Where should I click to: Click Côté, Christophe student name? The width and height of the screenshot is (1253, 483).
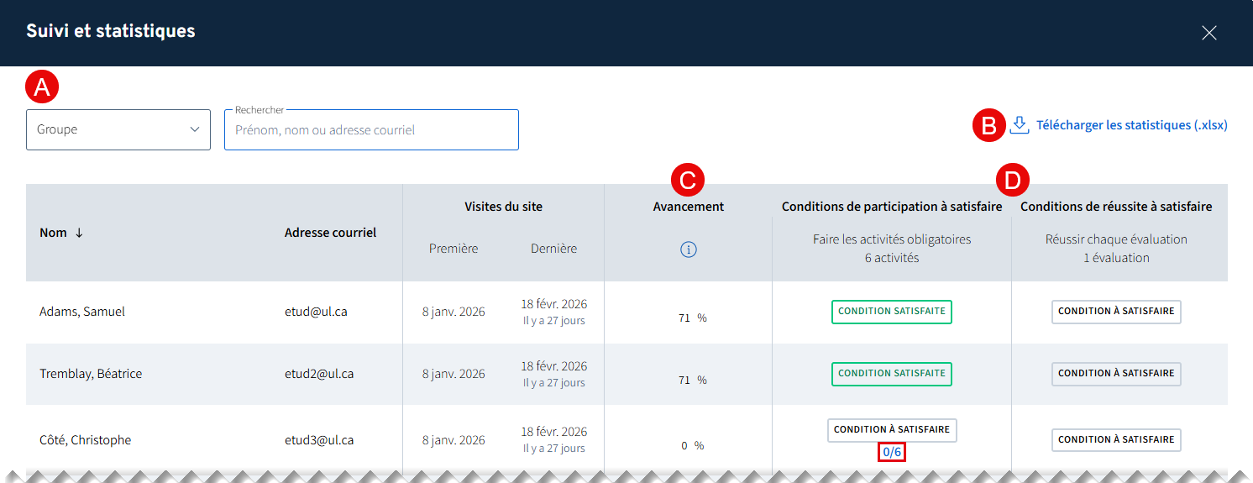[x=86, y=440]
